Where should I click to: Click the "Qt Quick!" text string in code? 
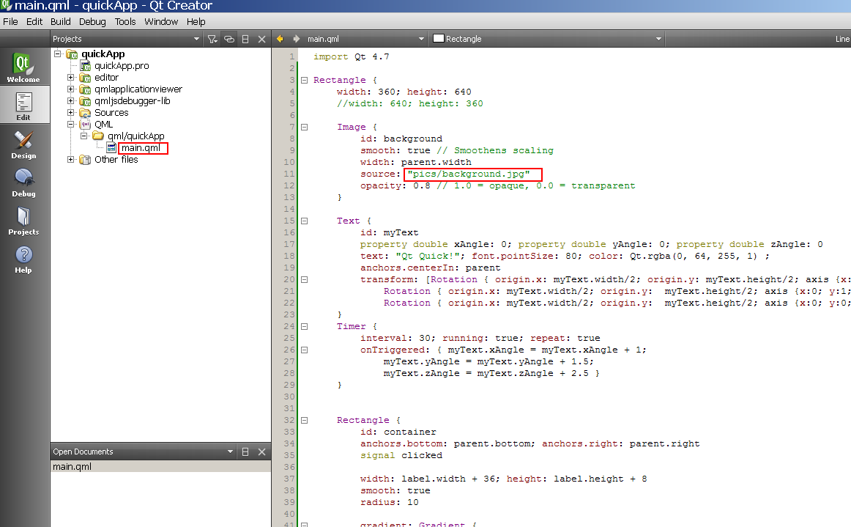pyautogui.click(x=428, y=256)
